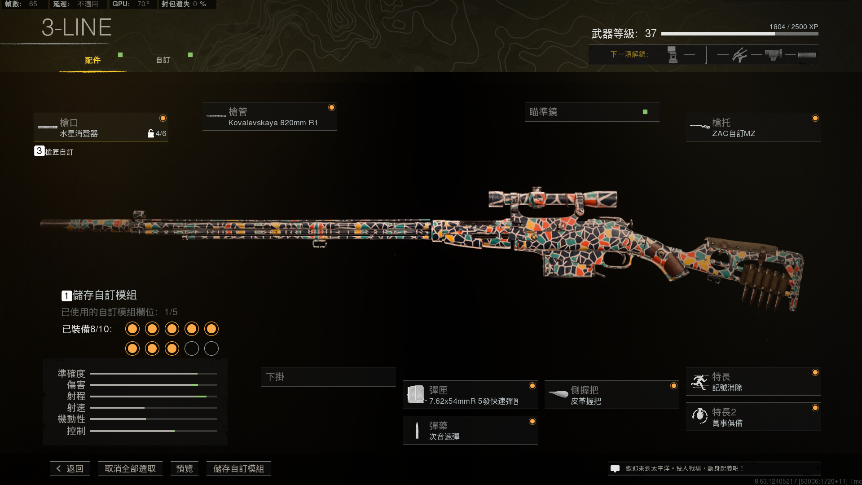Click the magazine icon for 7.62x54mmR
862x485 pixels.
416,394
